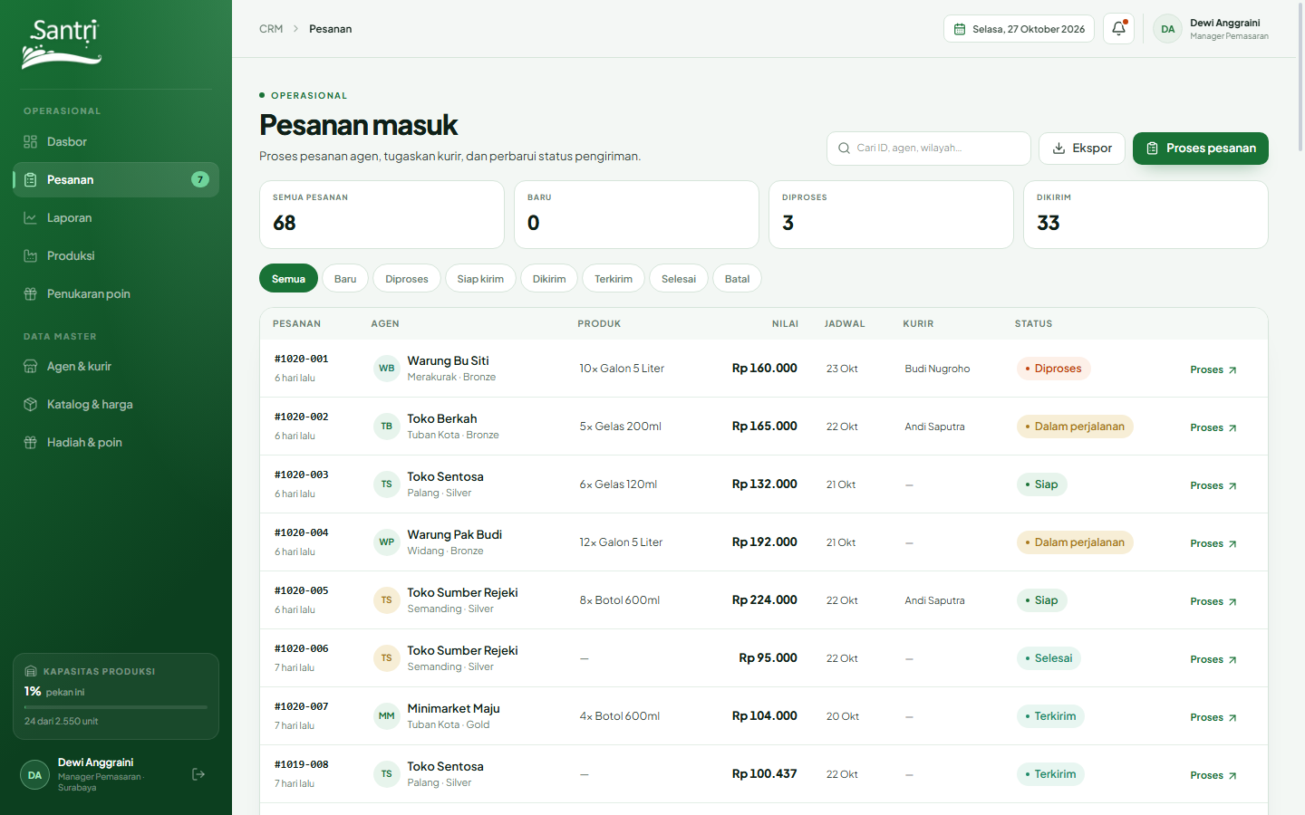Filter orders by Siap kirim

coord(480,279)
